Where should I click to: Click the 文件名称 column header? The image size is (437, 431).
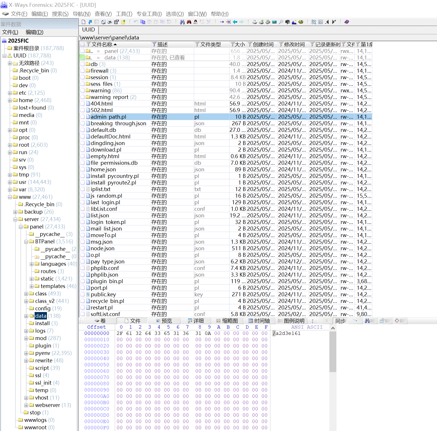[102, 44]
